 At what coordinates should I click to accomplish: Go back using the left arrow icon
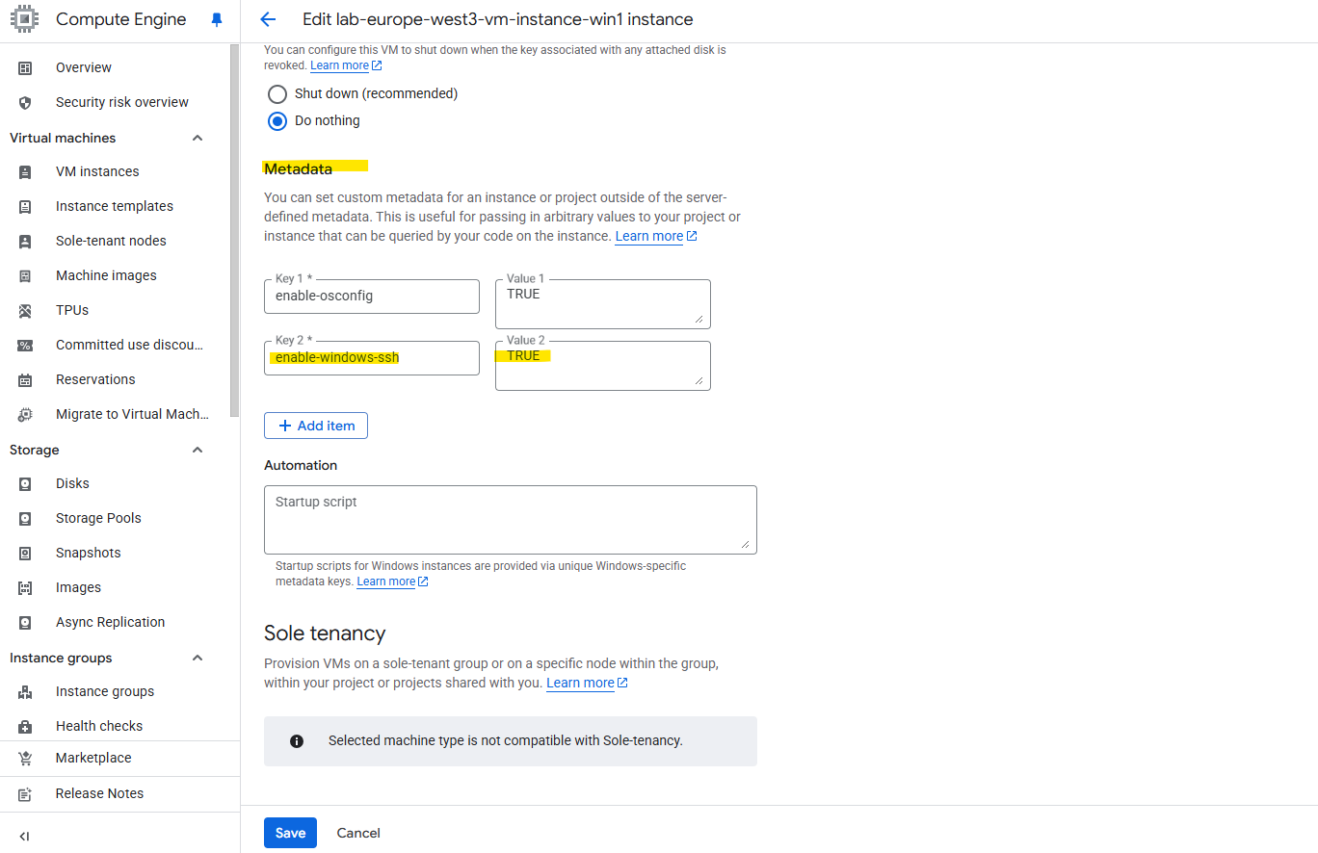(268, 19)
